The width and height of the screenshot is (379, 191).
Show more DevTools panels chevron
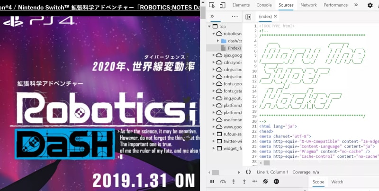[356, 5]
